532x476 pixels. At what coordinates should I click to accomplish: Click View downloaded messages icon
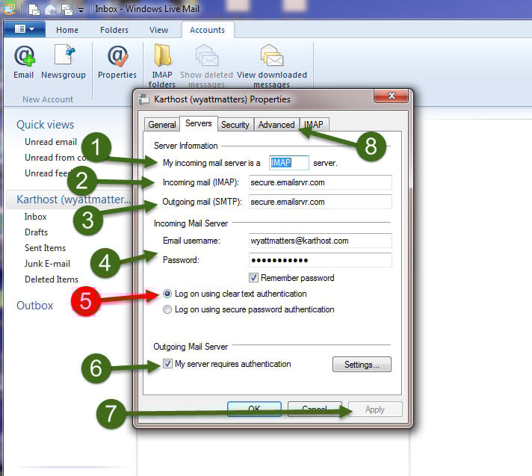tap(272, 55)
